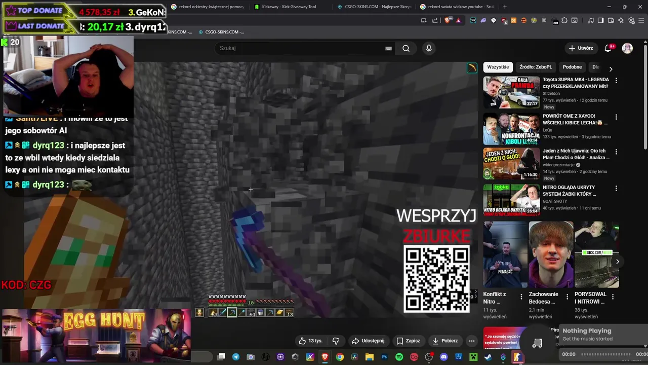Click the Zapisz save button
The width and height of the screenshot is (648, 365).
pyautogui.click(x=408, y=341)
